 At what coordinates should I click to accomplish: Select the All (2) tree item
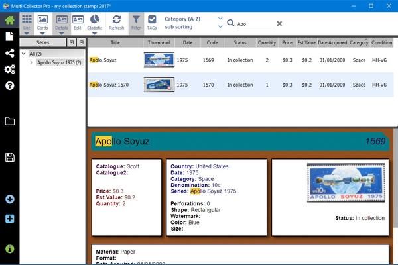coord(35,54)
